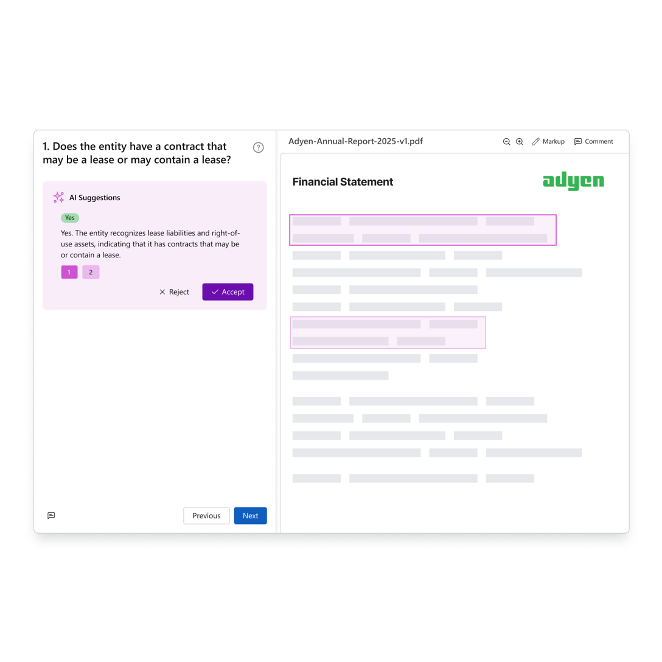Viewport: 662px width, 662px height.
Task: Click the Financial Statement heading
Action: [x=343, y=182]
